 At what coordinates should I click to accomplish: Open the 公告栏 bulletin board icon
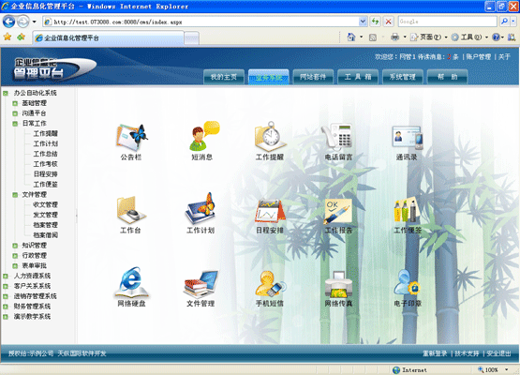[132, 139]
